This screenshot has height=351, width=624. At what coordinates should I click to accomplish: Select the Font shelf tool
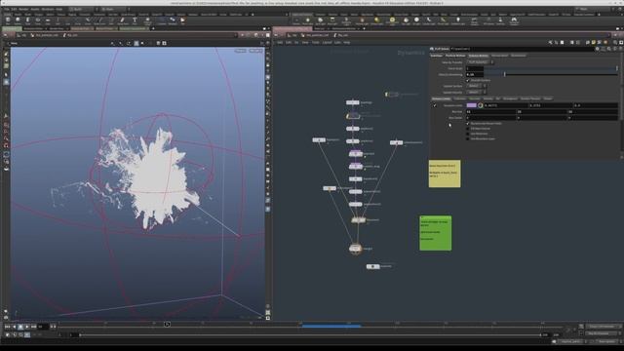click(x=135, y=20)
